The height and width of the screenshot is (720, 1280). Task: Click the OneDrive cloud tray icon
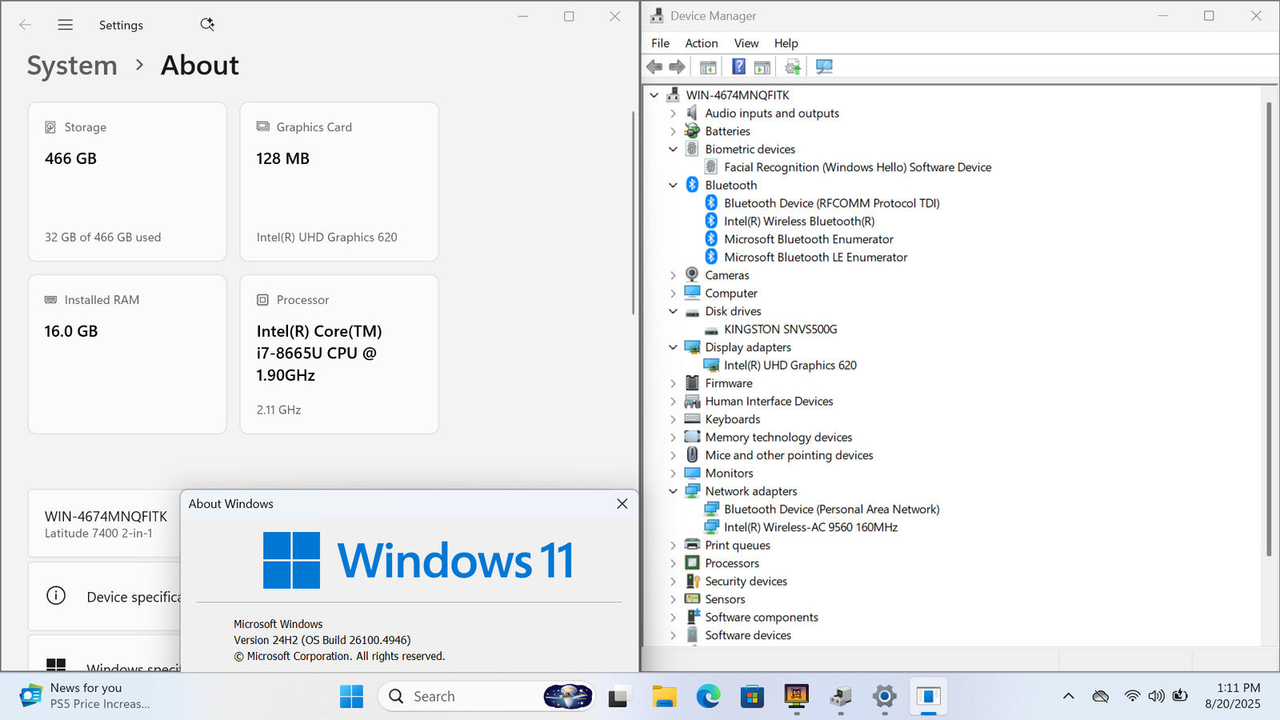[1101, 696]
